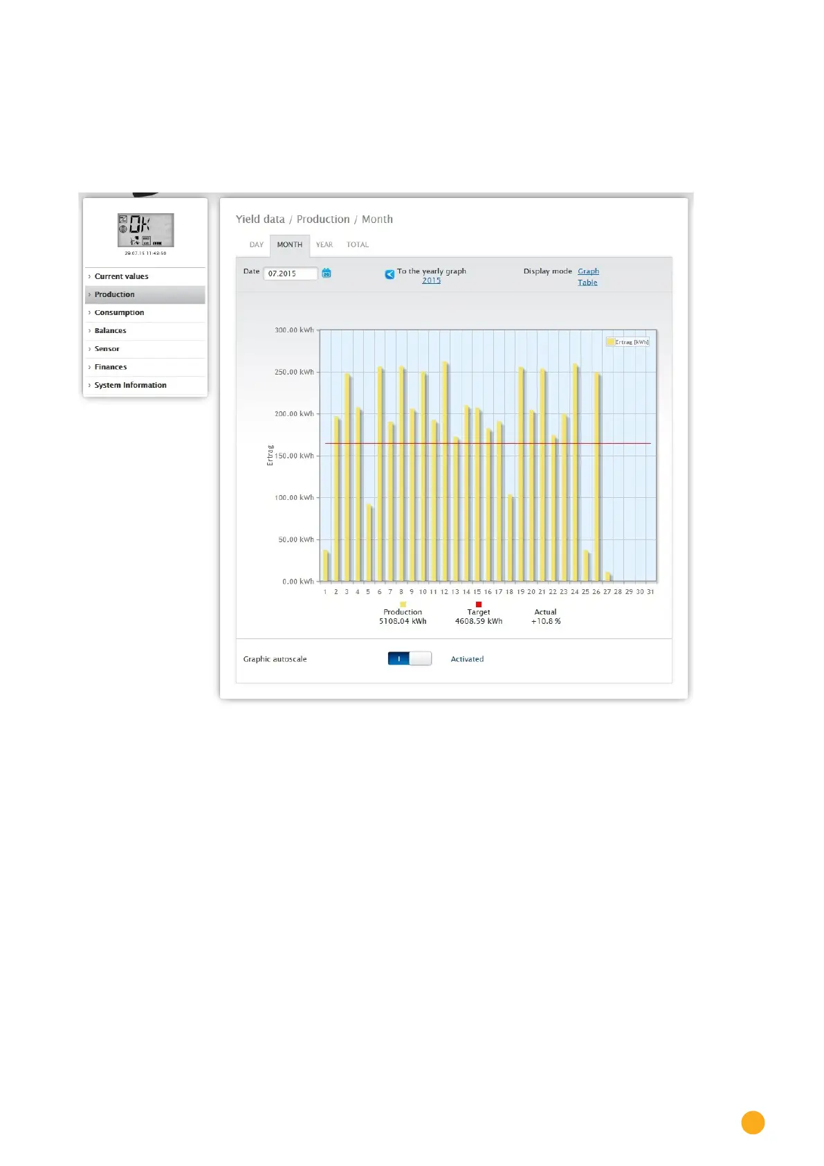
Task: Open Current values in sidebar
Action: coord(145,276)
